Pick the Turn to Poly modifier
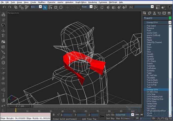This screenshot has width=173, height=121. coord(152,85)
